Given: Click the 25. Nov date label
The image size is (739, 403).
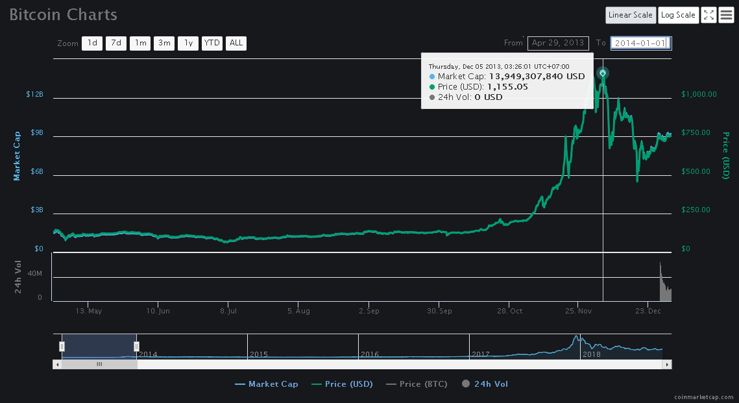Looking at the screenshot, I should click(578, 311).
